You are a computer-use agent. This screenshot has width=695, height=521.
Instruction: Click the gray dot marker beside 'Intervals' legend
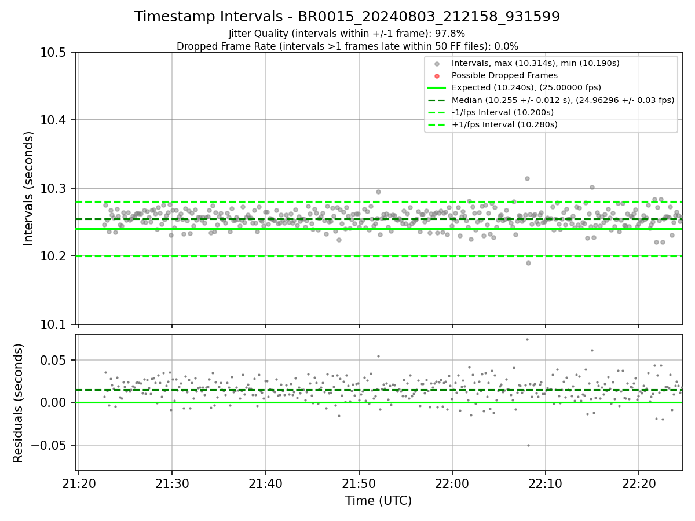click(x=437, y=63)
